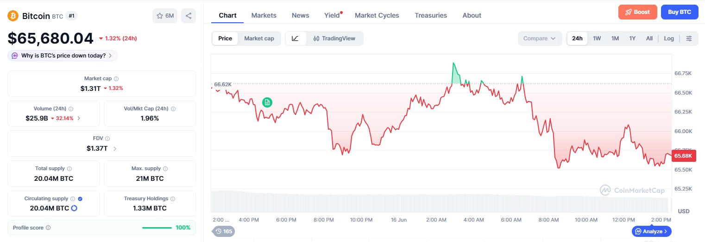Click the 165 history counter badge
Image resolution: width=705 pixels, height=242 pixels.
coord(223,231)
